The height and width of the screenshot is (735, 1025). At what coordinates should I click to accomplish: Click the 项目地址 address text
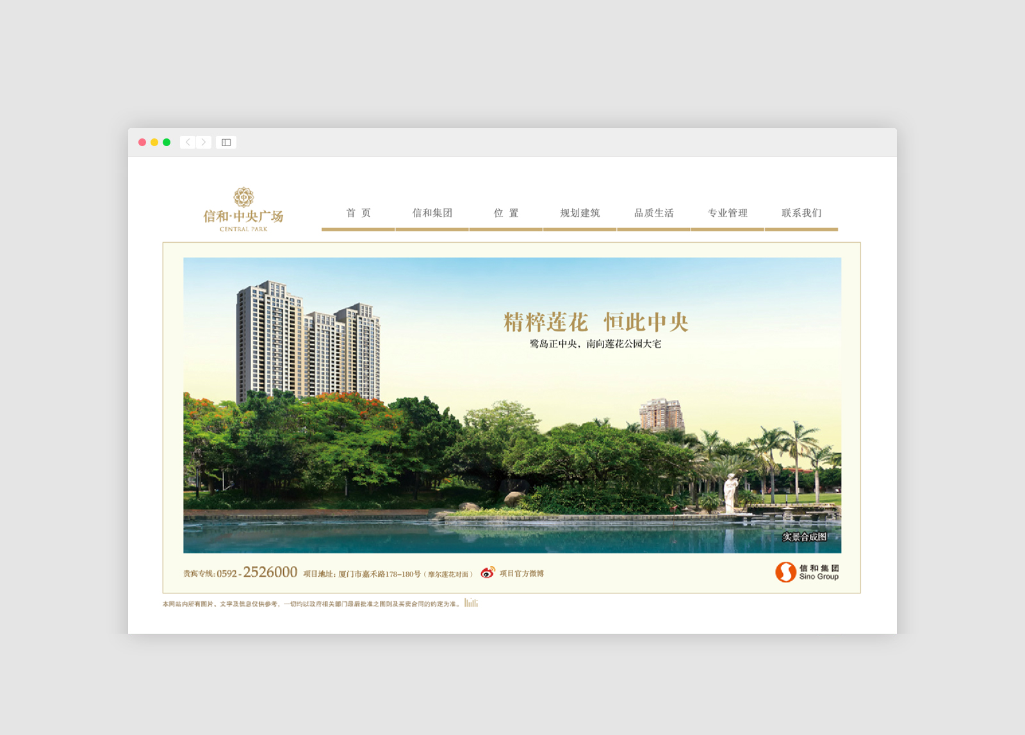[x=388, y=574]
